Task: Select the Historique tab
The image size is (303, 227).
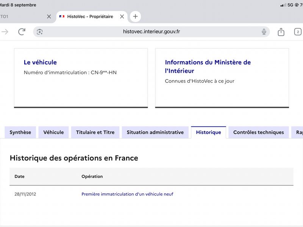Action: click(x=209, y=132)
